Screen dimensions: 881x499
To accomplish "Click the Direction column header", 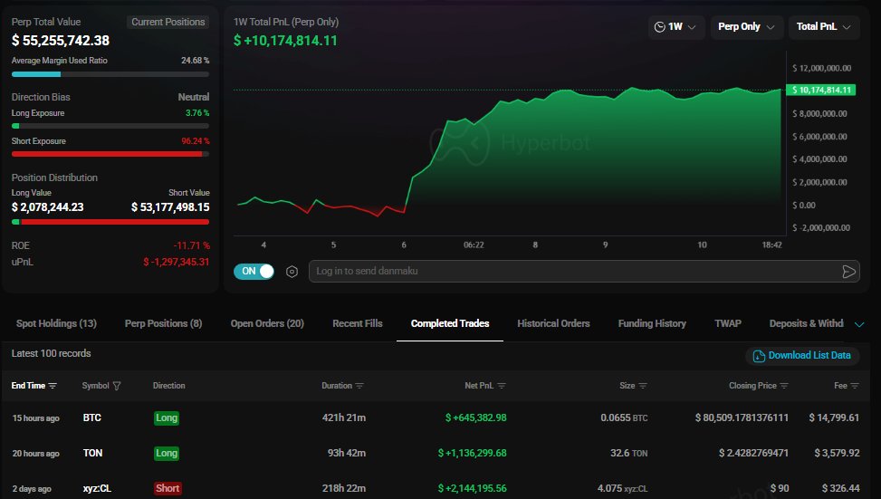I will tap(168, 386).
